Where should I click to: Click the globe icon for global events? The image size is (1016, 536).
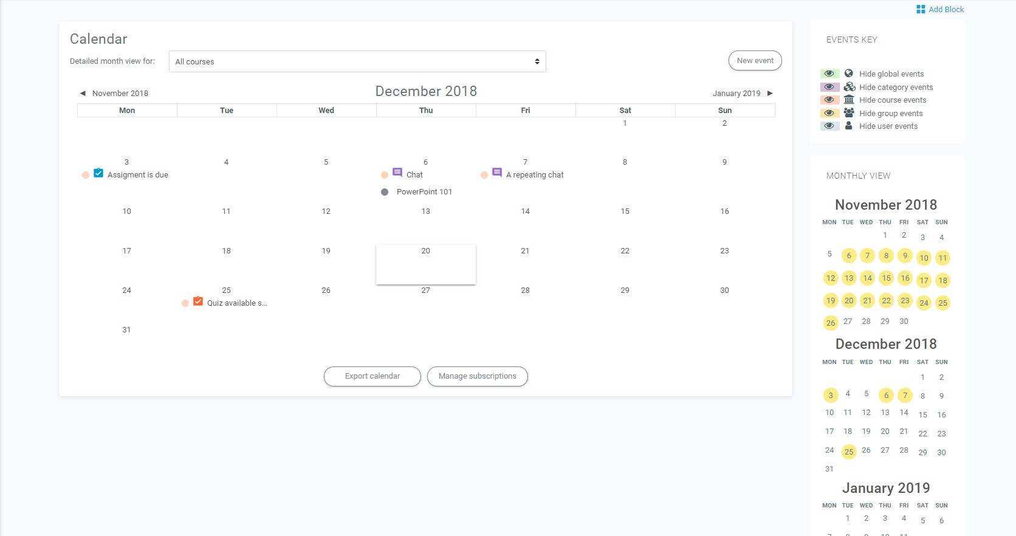[849, 74]
